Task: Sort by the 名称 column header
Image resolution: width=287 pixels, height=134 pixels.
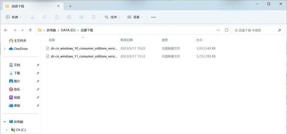Action: pos(51,40)
